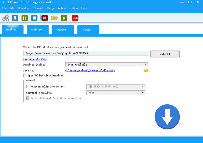Check Delete Original File after Conversion
This screenshot has width=203, height=143.
[x=28, y=98]
